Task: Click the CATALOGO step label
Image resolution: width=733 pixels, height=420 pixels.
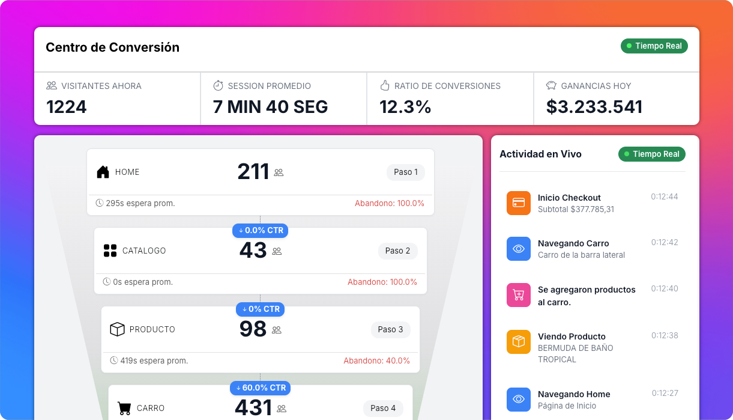Action: (144, 251)
